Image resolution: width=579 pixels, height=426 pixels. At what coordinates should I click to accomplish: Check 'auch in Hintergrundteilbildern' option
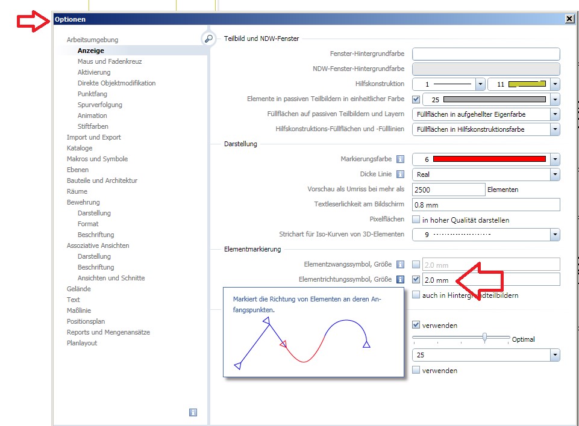tap(416, 295)
